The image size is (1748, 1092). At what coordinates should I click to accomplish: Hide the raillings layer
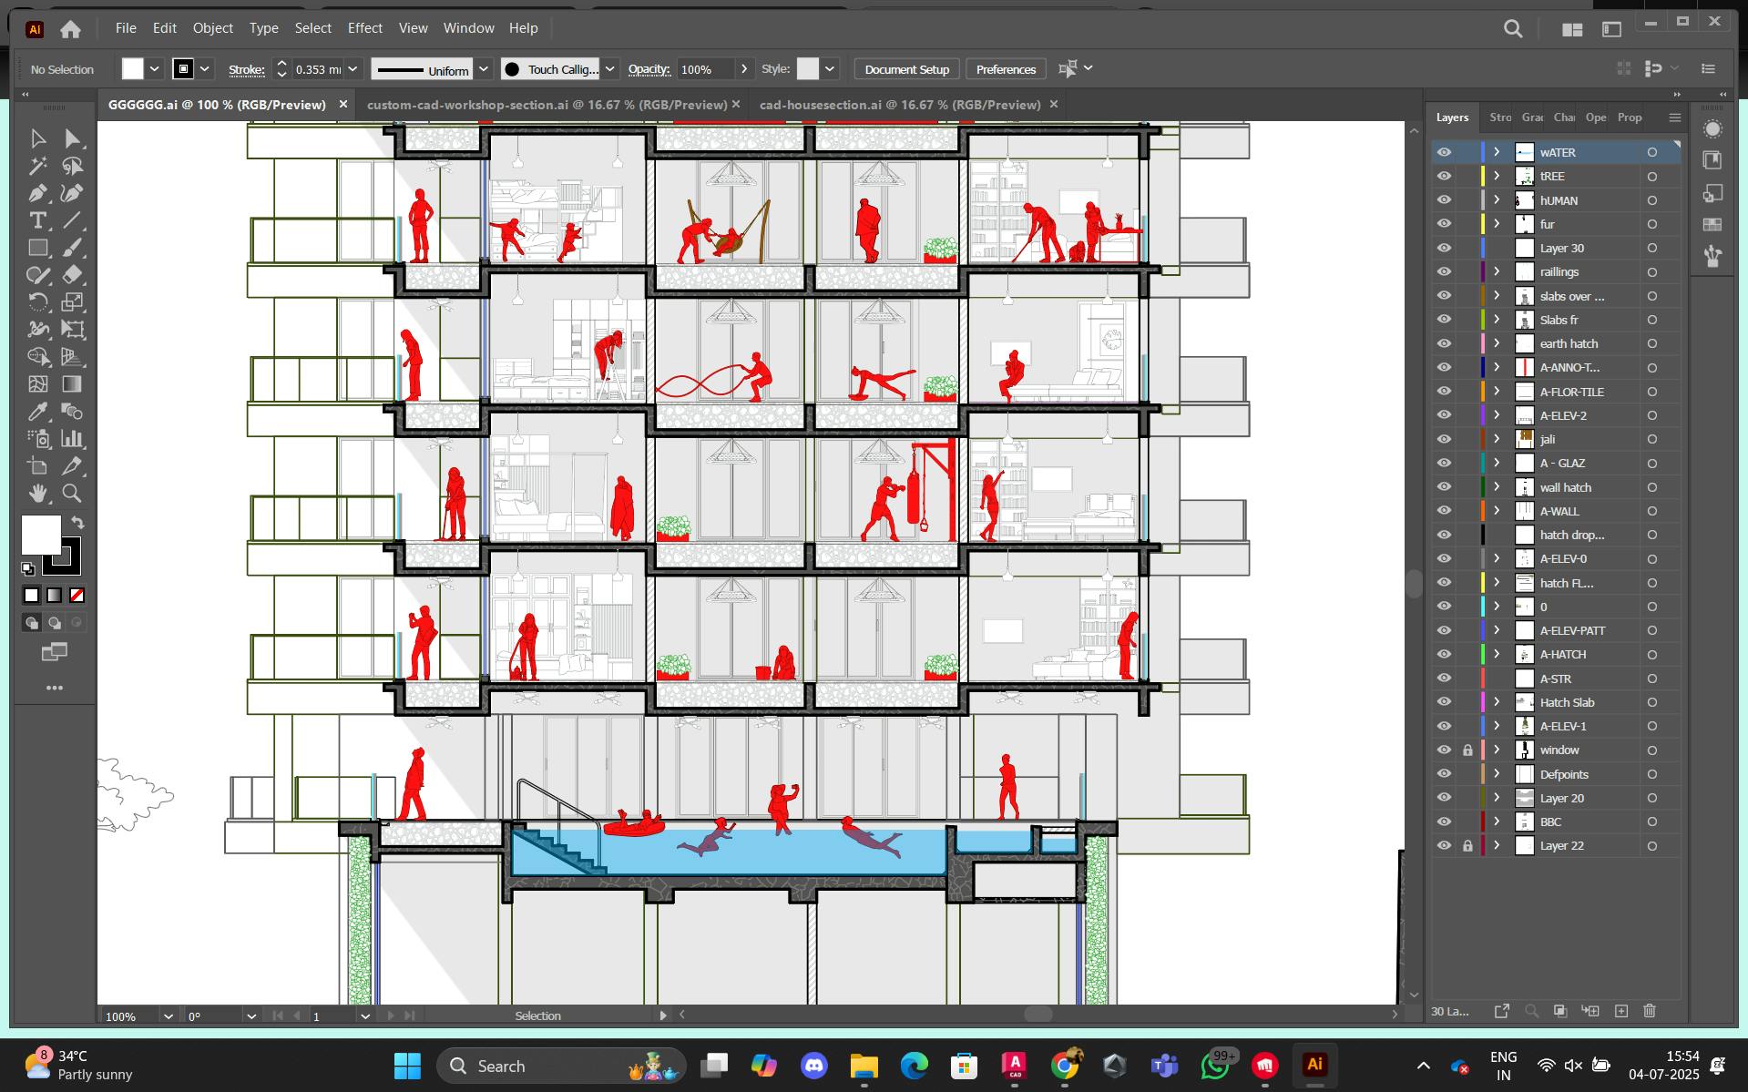(1444, 271)
